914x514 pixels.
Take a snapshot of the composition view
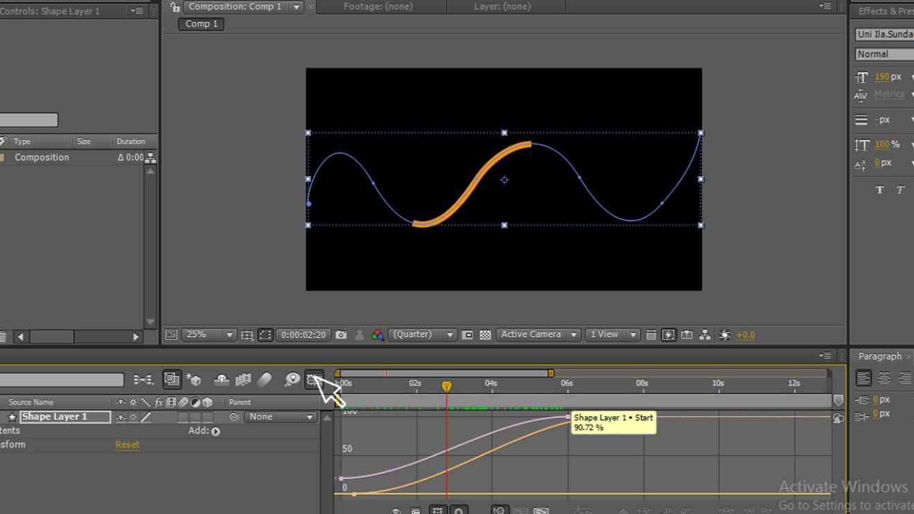click(x=342, y=335)
